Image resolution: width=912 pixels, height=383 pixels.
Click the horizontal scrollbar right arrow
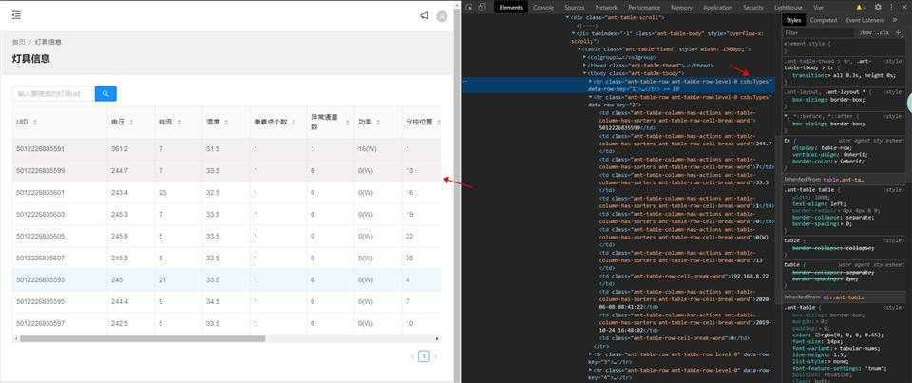pyautogui.click(x=437, y=338)
